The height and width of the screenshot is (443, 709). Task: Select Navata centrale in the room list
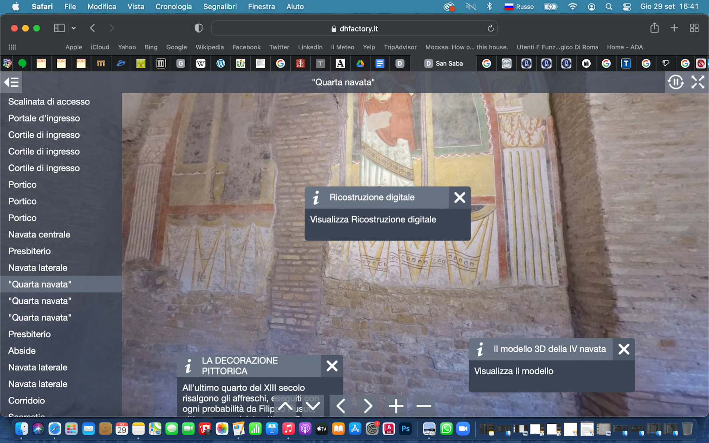coord(61,235)
